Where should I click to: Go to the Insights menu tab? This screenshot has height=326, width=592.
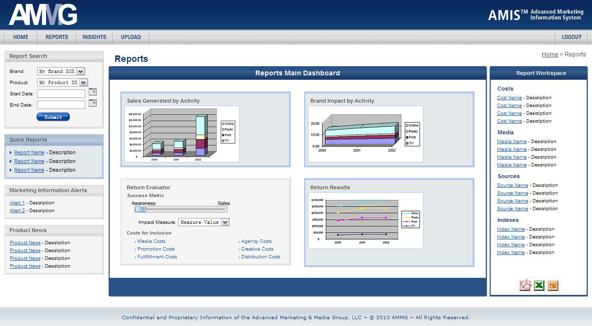pos(94,37)
